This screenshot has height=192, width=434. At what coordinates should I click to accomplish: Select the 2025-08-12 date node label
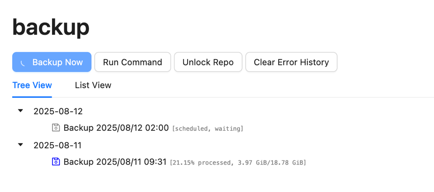58,111
